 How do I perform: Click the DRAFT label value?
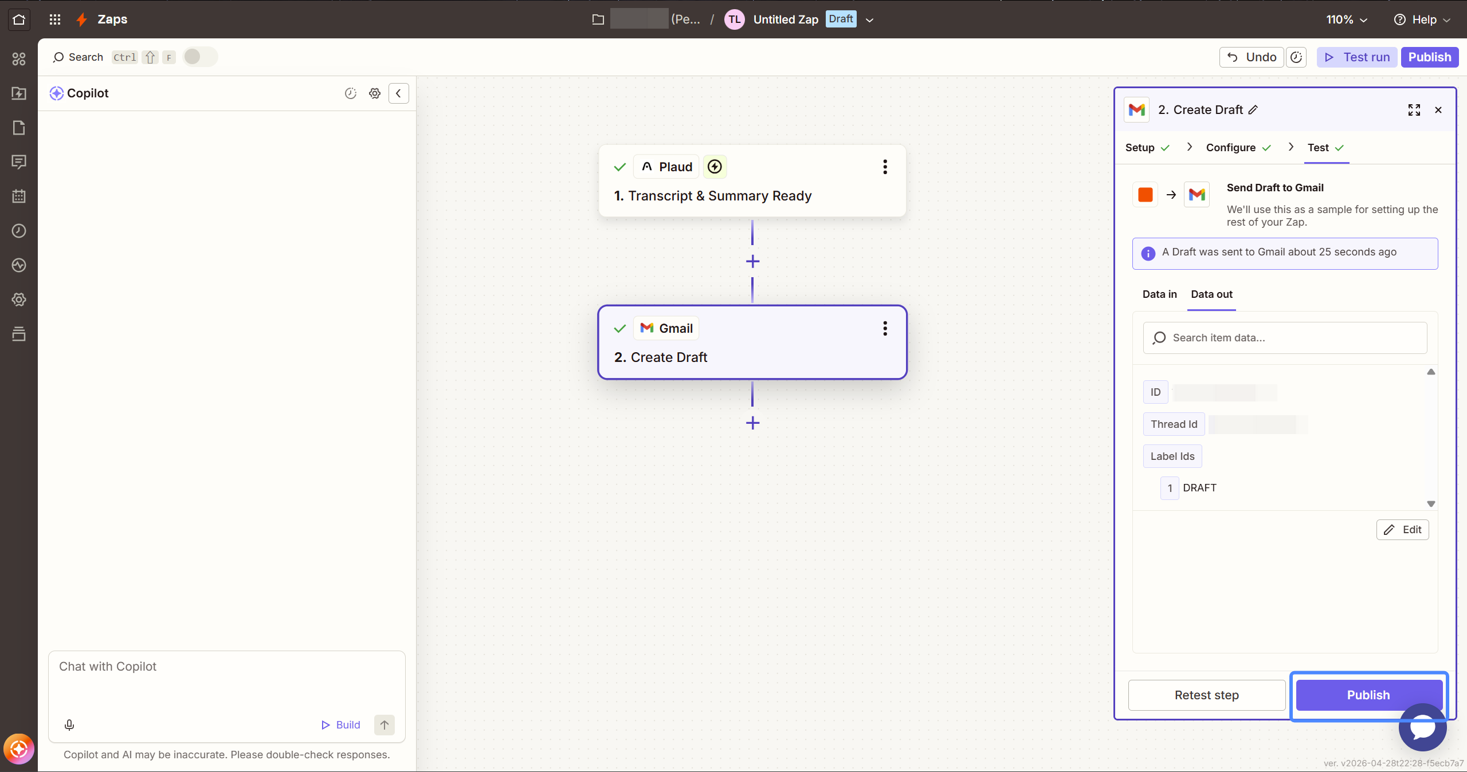coord(1199,488)
